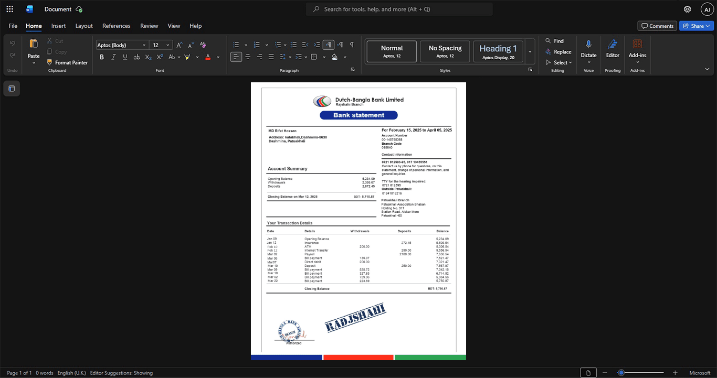Click the Bullets list icon

(x=236, y=45)
